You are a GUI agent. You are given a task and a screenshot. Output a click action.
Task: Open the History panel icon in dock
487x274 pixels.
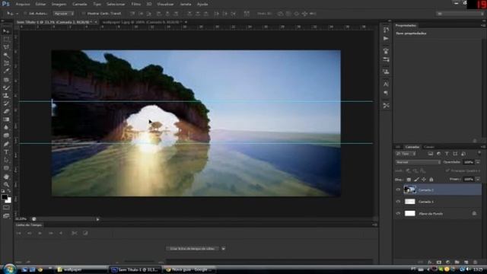[x=386, y=30]
